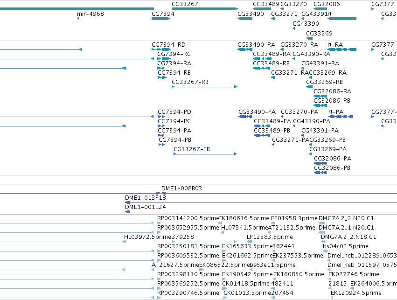Screen dimensions: 397x300
Task: Select EST bs04c02.5prime
Action: [345, 247]
